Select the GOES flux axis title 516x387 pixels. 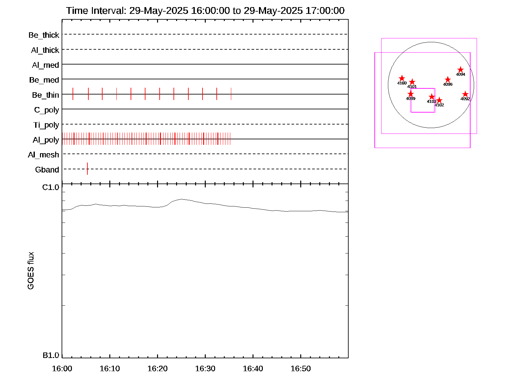pos(31,271)
